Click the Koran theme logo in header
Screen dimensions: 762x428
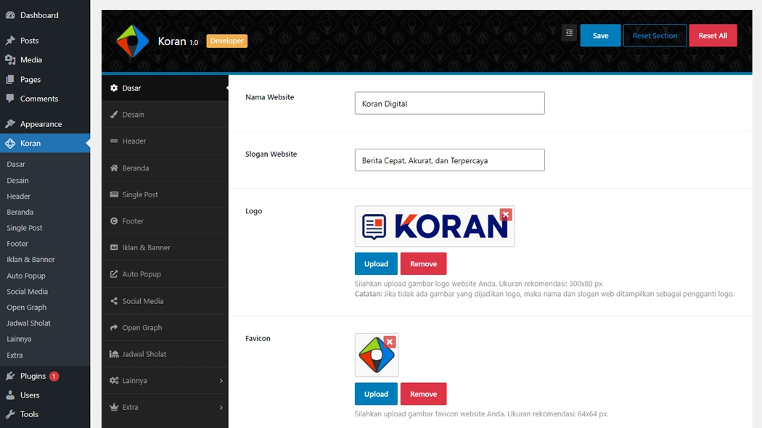point(132,41)
